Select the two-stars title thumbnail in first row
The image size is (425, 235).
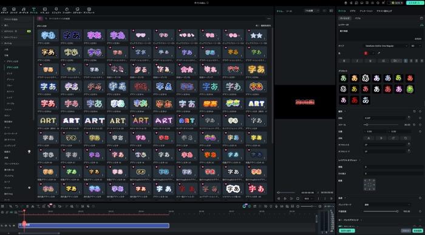(256, 35)
